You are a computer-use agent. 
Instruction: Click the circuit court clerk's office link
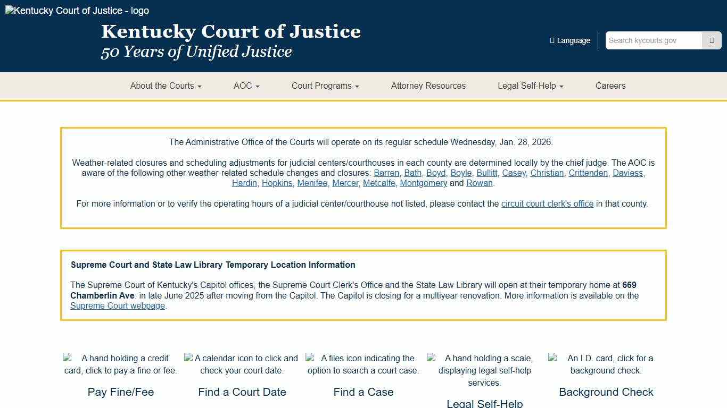click(x=547, y=203)
